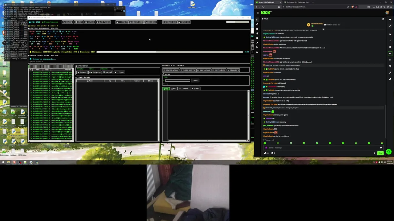Bookmark the current Kick page

(x=279, y=7)
